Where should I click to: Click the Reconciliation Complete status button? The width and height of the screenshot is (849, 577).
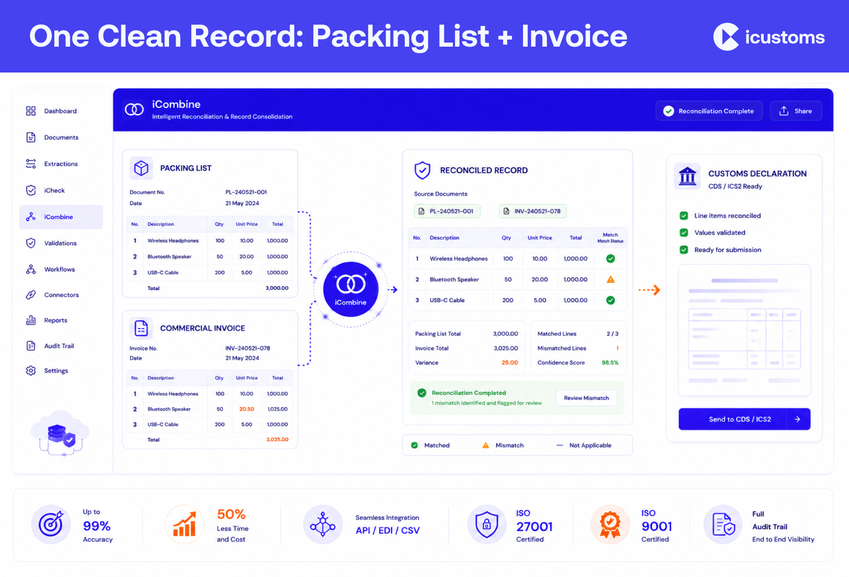coord(709,111)
